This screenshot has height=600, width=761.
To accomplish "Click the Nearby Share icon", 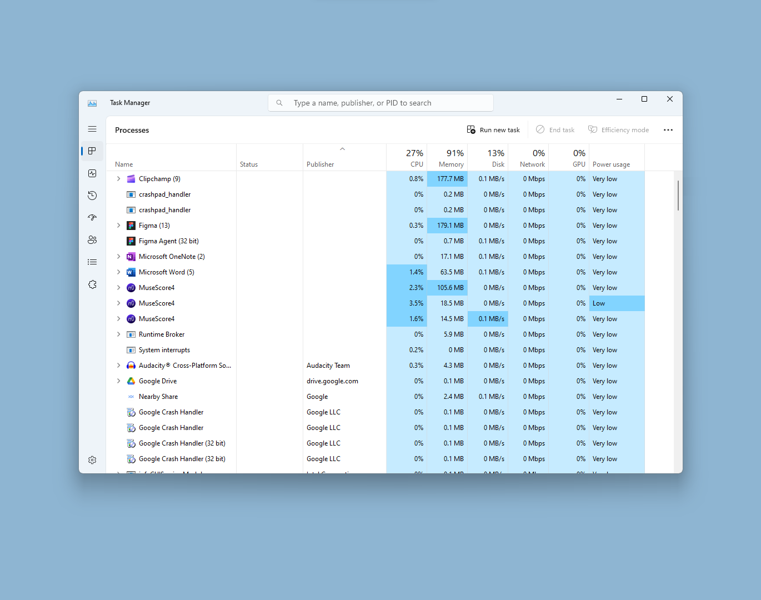I will (x=131, y=397).
